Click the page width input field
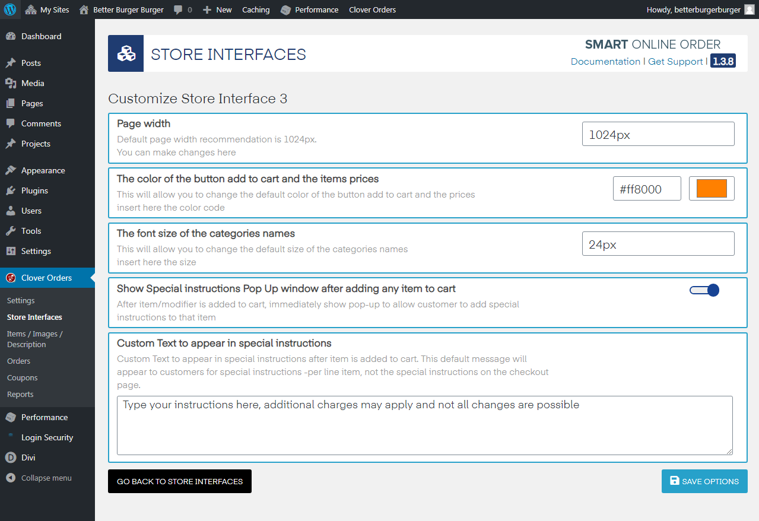Viewport: 759px width, 521px height. (658, 134)
